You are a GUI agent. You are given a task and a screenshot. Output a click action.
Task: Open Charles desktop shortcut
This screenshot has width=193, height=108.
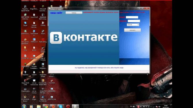pos(43,24)
